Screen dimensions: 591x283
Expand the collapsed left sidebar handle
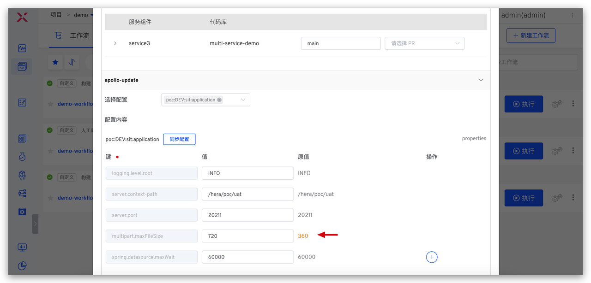pos(35,224)
